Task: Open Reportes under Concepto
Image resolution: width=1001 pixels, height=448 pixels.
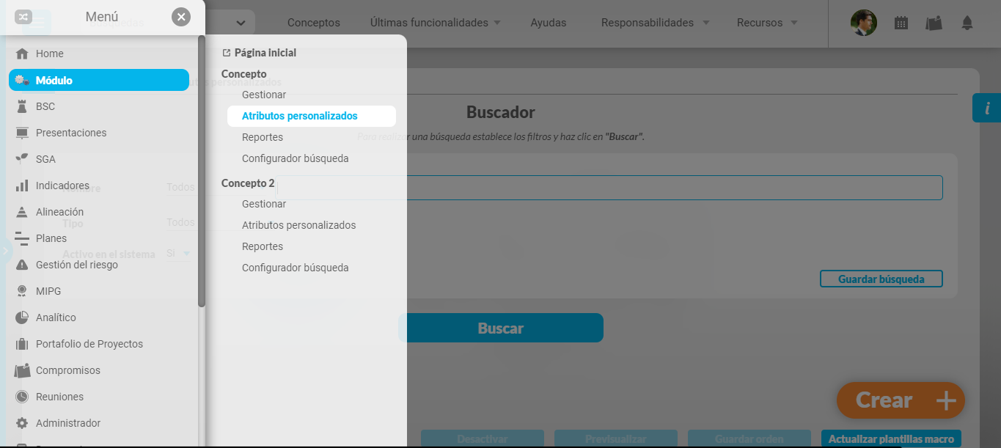Action: tap(263, 137)
